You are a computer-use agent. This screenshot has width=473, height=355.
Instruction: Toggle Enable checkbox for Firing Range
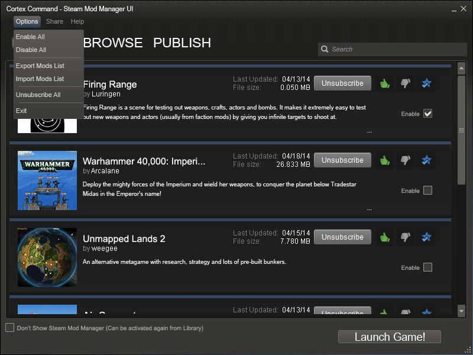[427, 114]
